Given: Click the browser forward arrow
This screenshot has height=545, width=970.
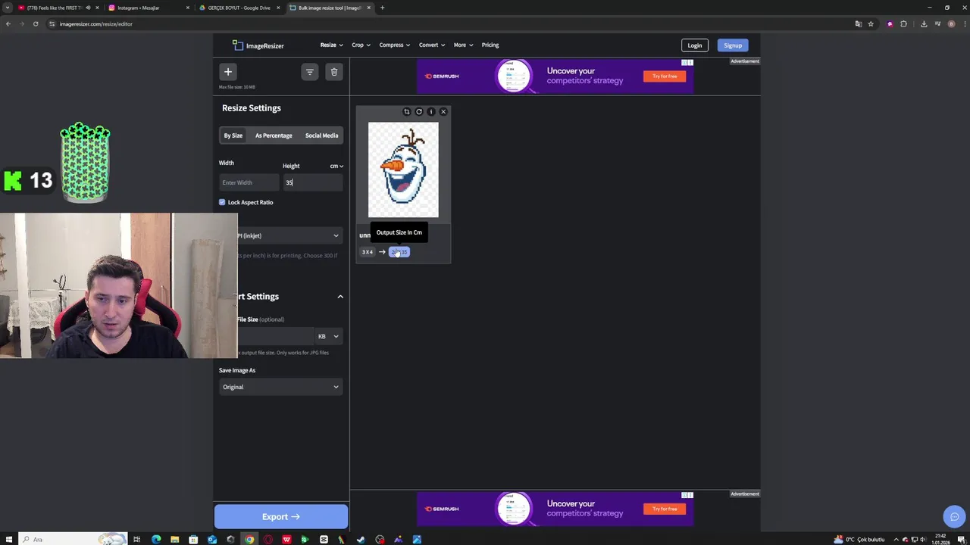Looking at the screenshot, I should [22, 24].
